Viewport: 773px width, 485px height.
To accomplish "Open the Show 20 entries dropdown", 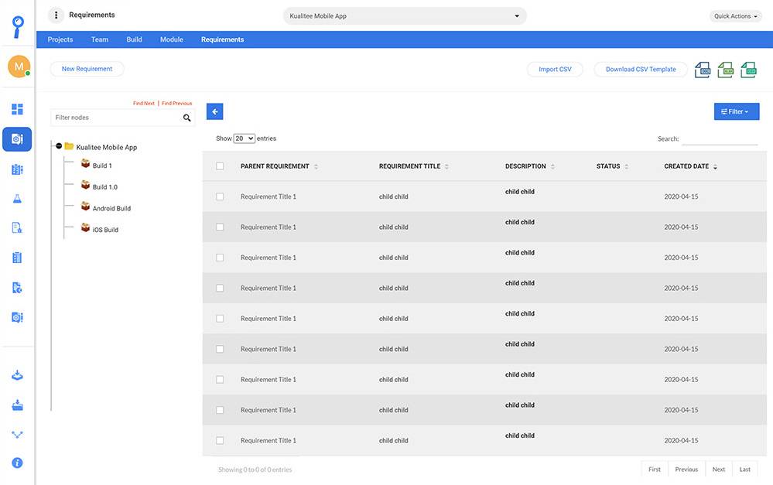I will click(x=244, y=138).
